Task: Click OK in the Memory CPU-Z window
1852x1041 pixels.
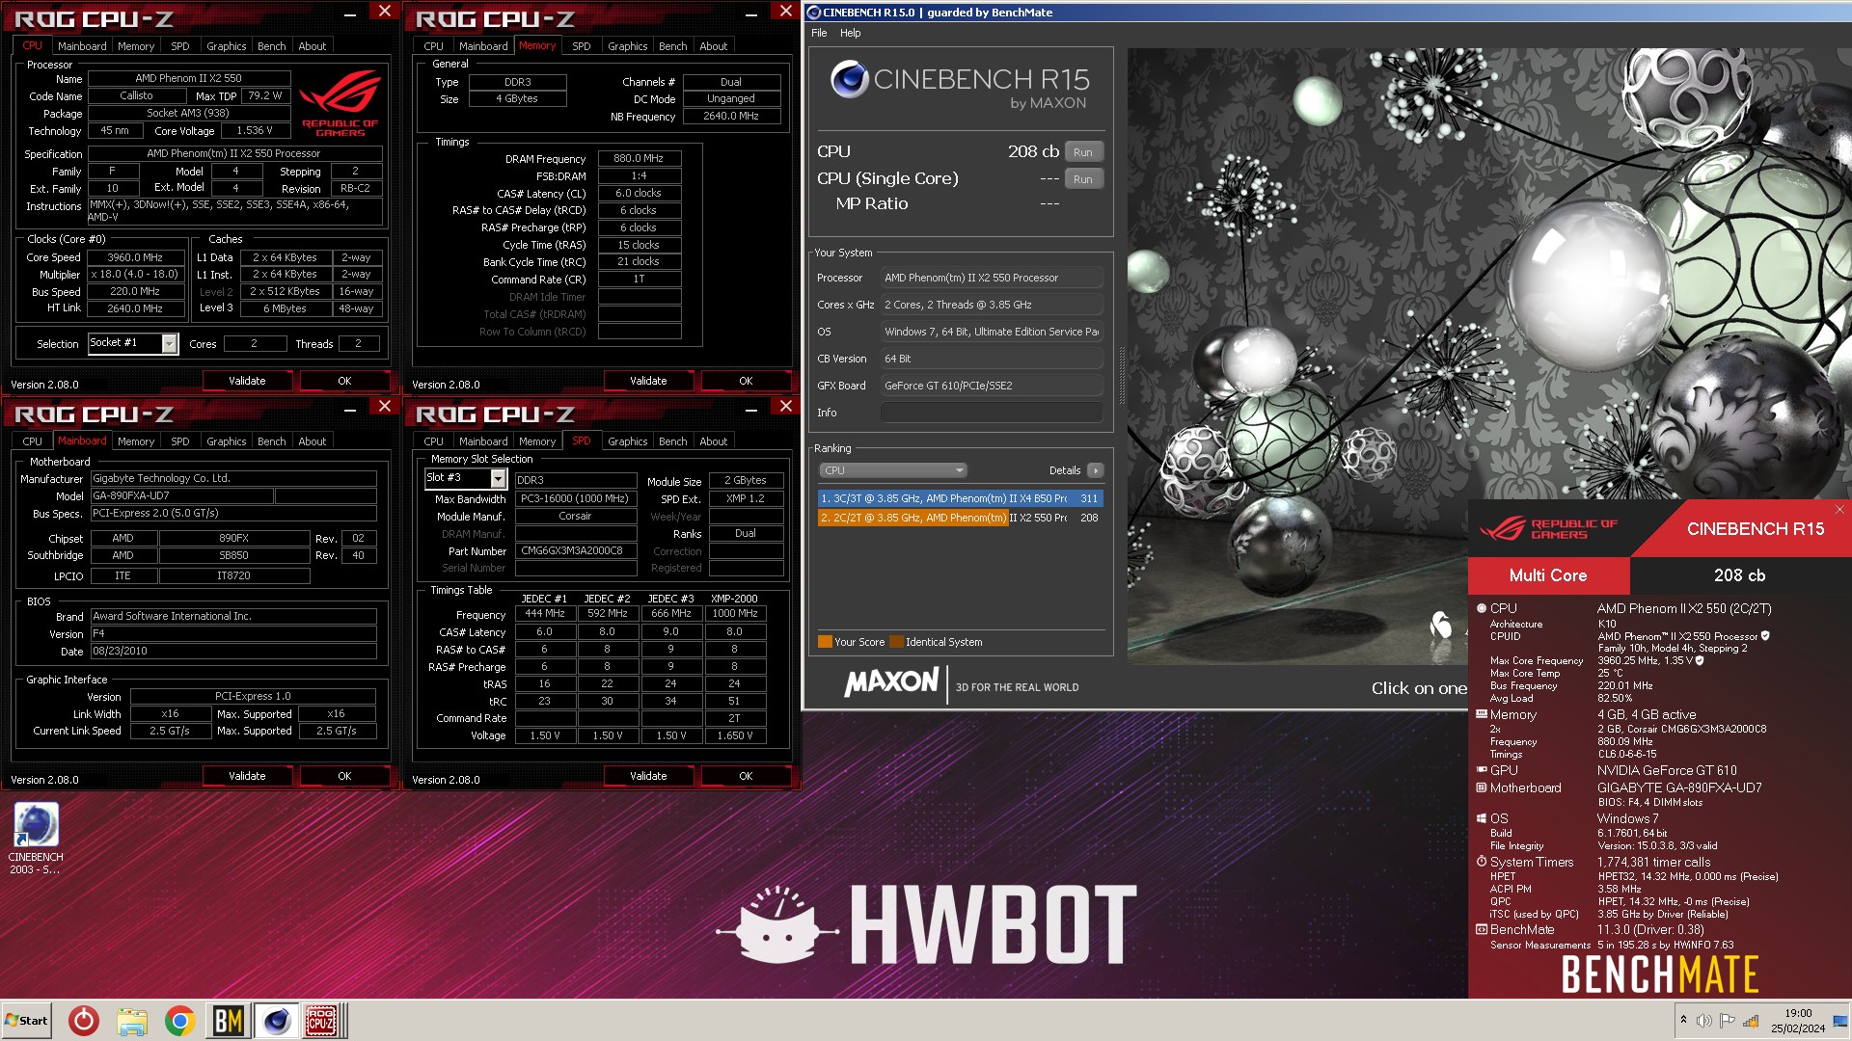Action: [x=746, y=381]
